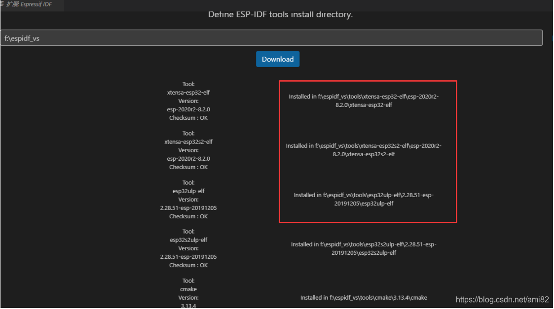This screenshot has width=554, height=309.
Task: Click version 3.13.4 under cmake
Action: tap(188, 306)
